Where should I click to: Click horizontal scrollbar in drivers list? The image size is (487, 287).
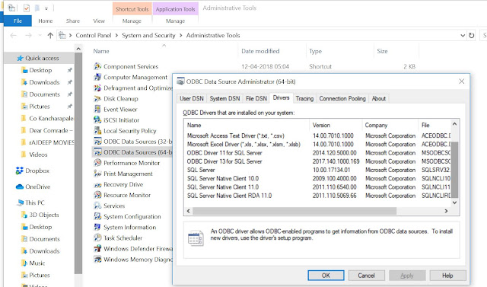(x=294, y=211)
